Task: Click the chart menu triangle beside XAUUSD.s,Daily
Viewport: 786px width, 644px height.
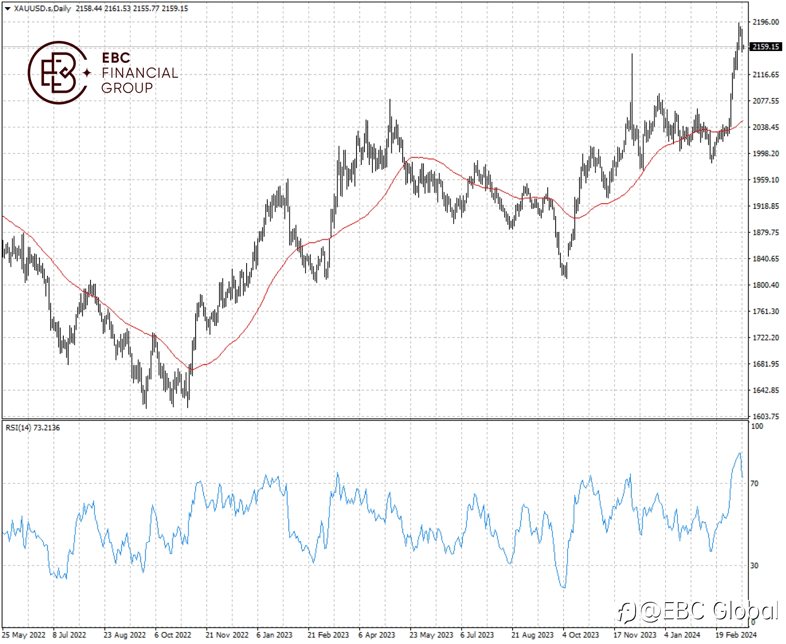Action: (7, 8)
